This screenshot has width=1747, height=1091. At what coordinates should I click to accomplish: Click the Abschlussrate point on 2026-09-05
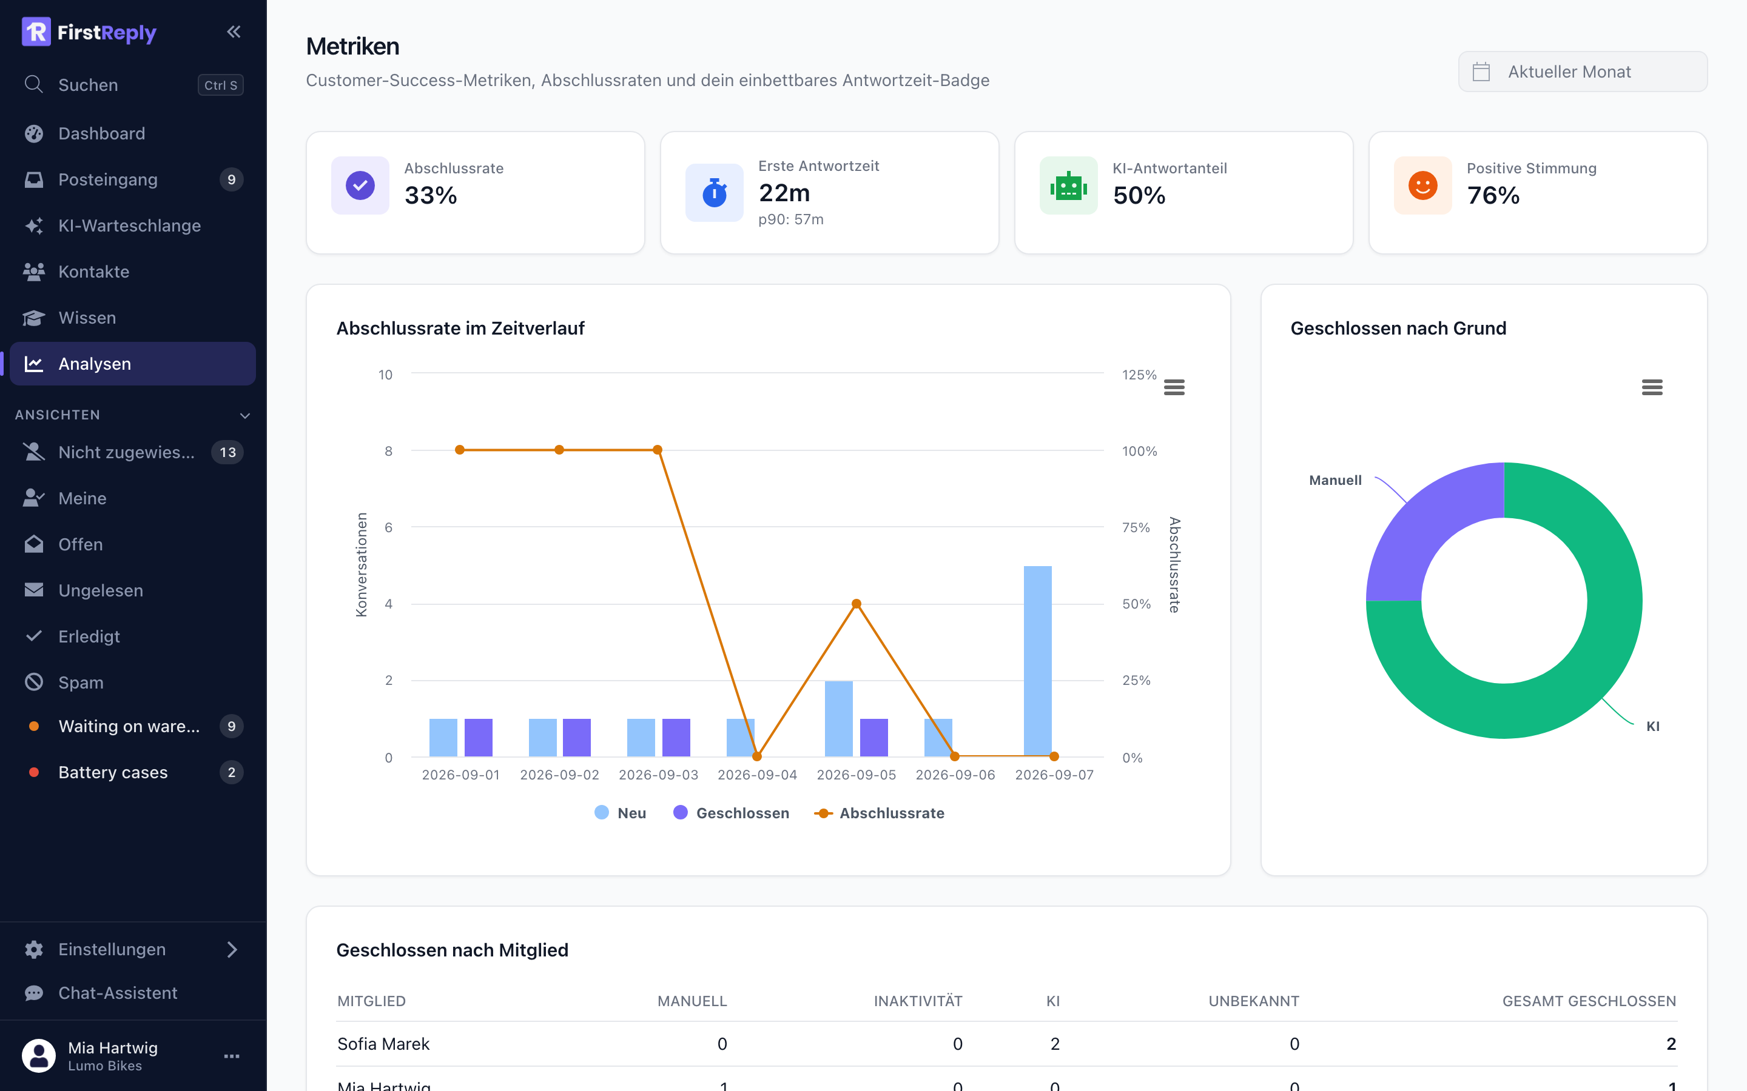click(856, 604)
